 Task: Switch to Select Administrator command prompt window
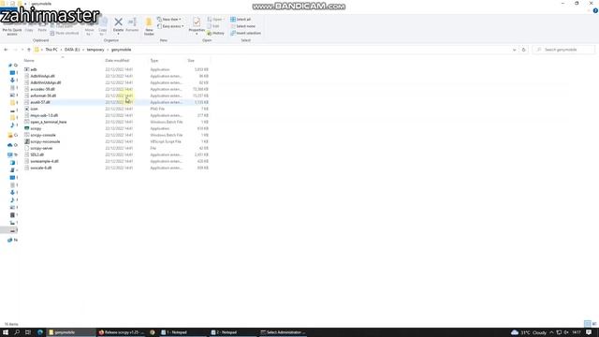pos(284,332)
